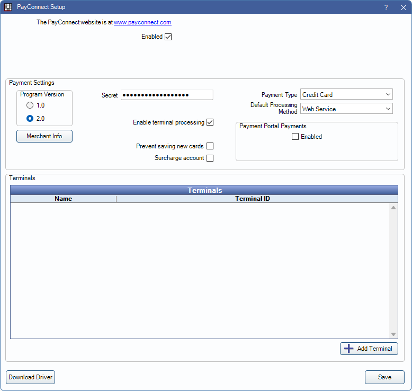The image size is (412, 391).
Task: Expand the Default Processing Method dropdown
Action: [346, 109]
